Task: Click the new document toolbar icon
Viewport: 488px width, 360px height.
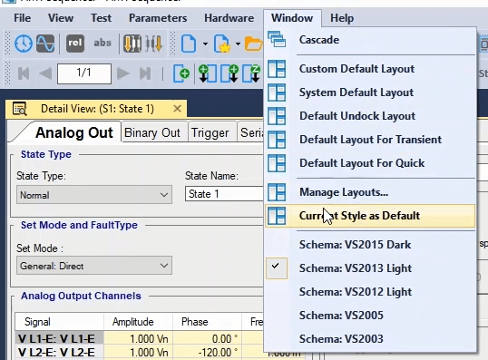Action: click(x=189, y=44)
